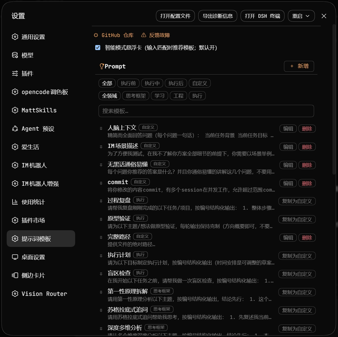
Task: Click the pin icon for 原型验证
Action: pyautogui.click(x=101, y=219)
